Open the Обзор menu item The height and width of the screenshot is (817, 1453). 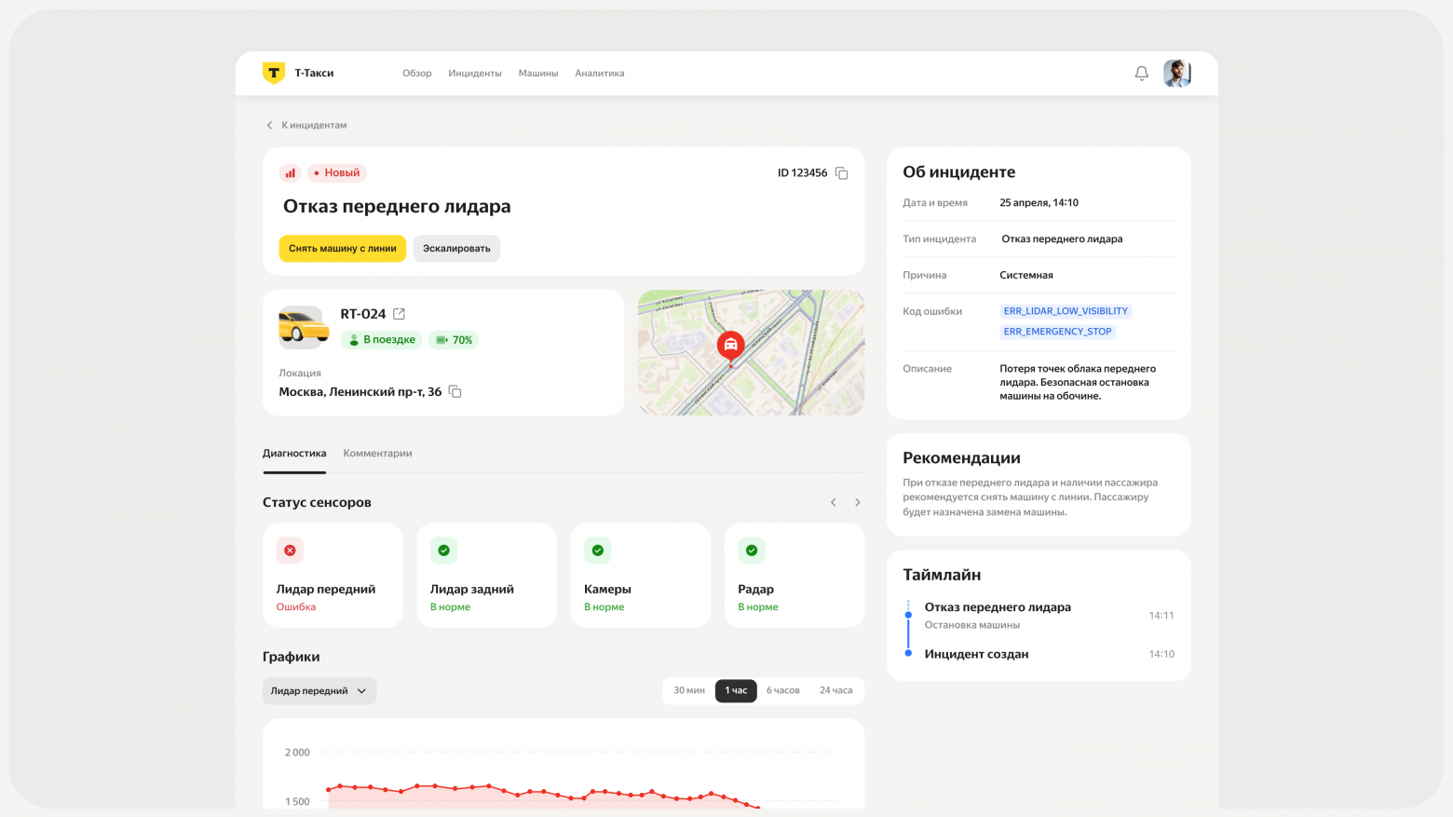point(417,73)
